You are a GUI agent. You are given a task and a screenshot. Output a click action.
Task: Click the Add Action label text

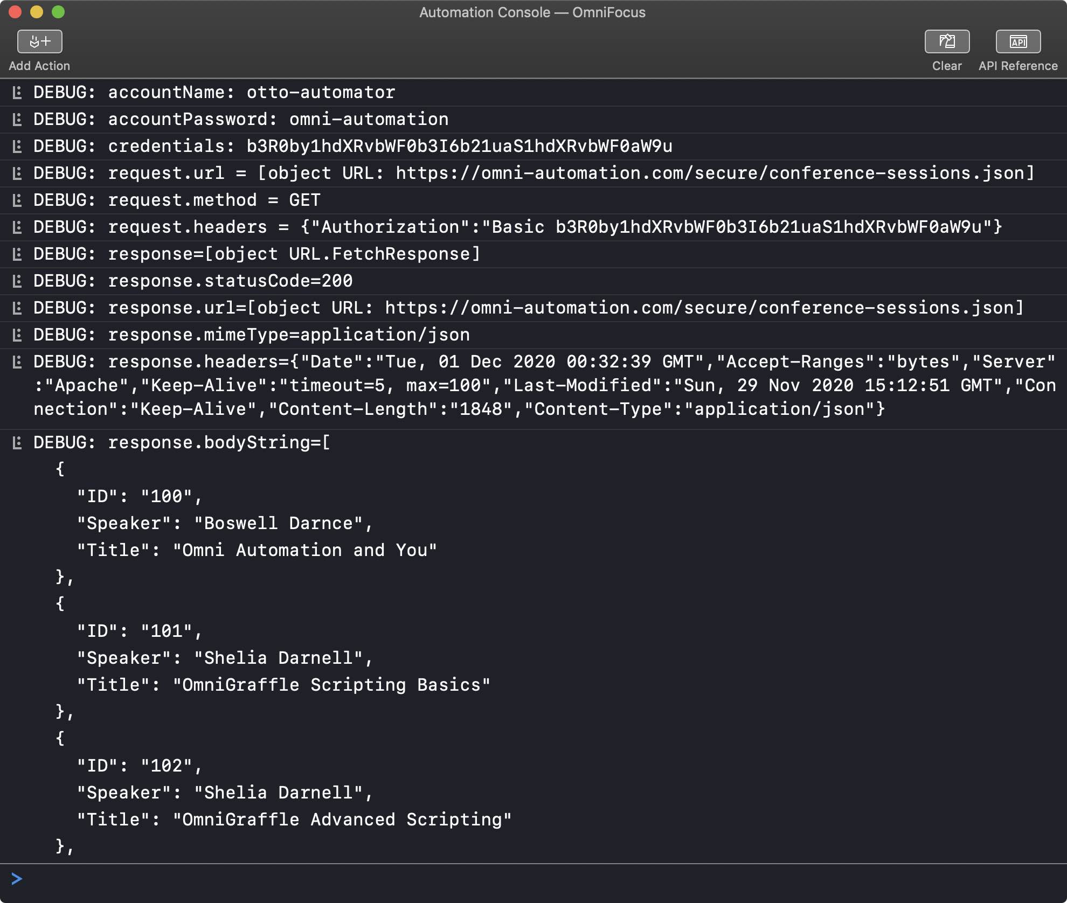pyautogui.click(x=39, y=66)
